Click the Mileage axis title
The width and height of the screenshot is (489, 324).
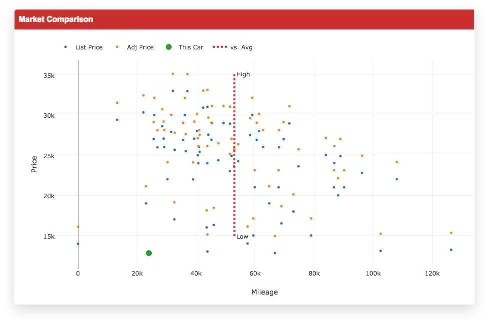264,292
